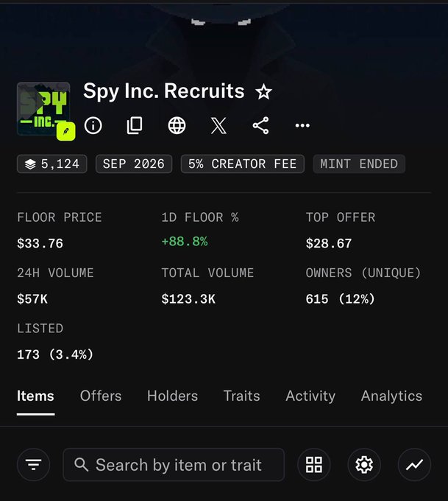Click the Spy Inc. Recruits collection title
The width and height of the screenshot is (448, 501).
164,91
